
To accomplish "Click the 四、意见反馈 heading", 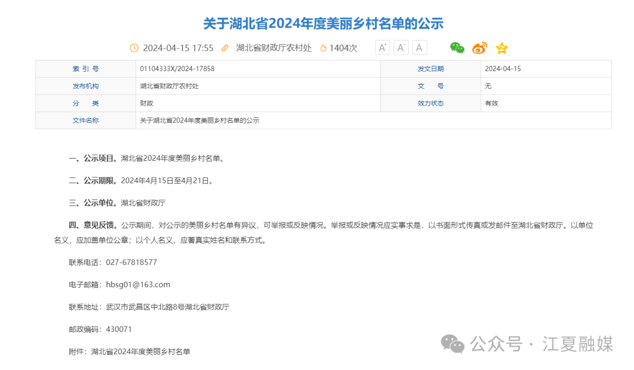I will tap(93, 226).
